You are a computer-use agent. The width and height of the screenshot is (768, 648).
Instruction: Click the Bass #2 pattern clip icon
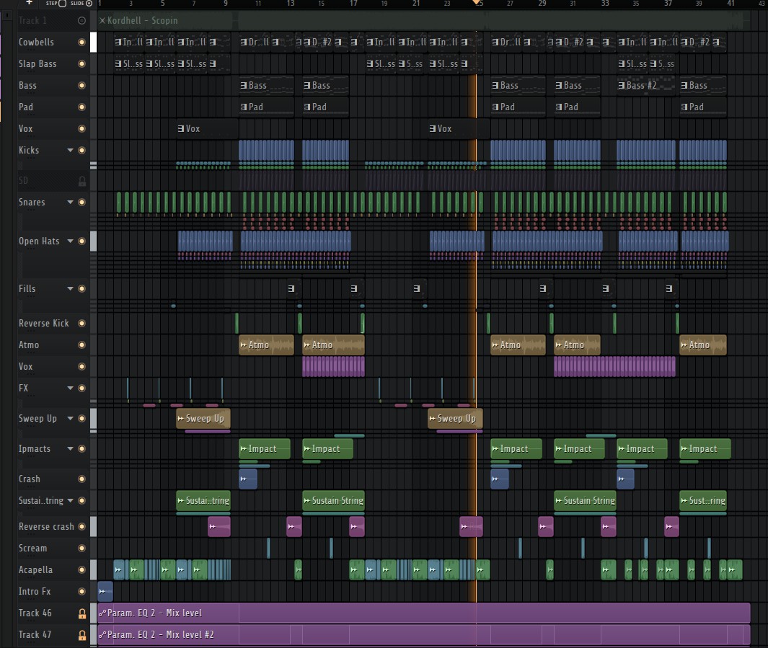pyautogui.click(x=622, y=86)
